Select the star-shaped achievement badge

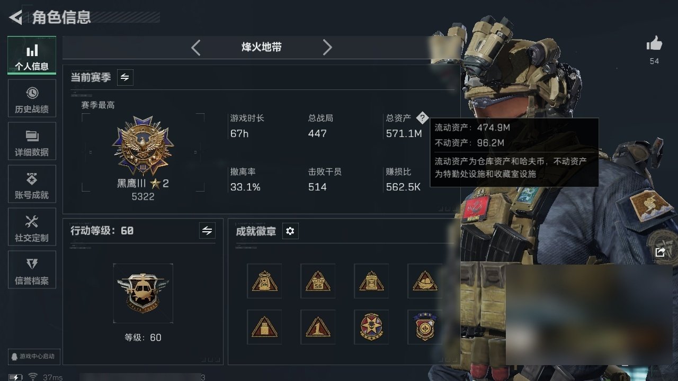pos(371,327)
